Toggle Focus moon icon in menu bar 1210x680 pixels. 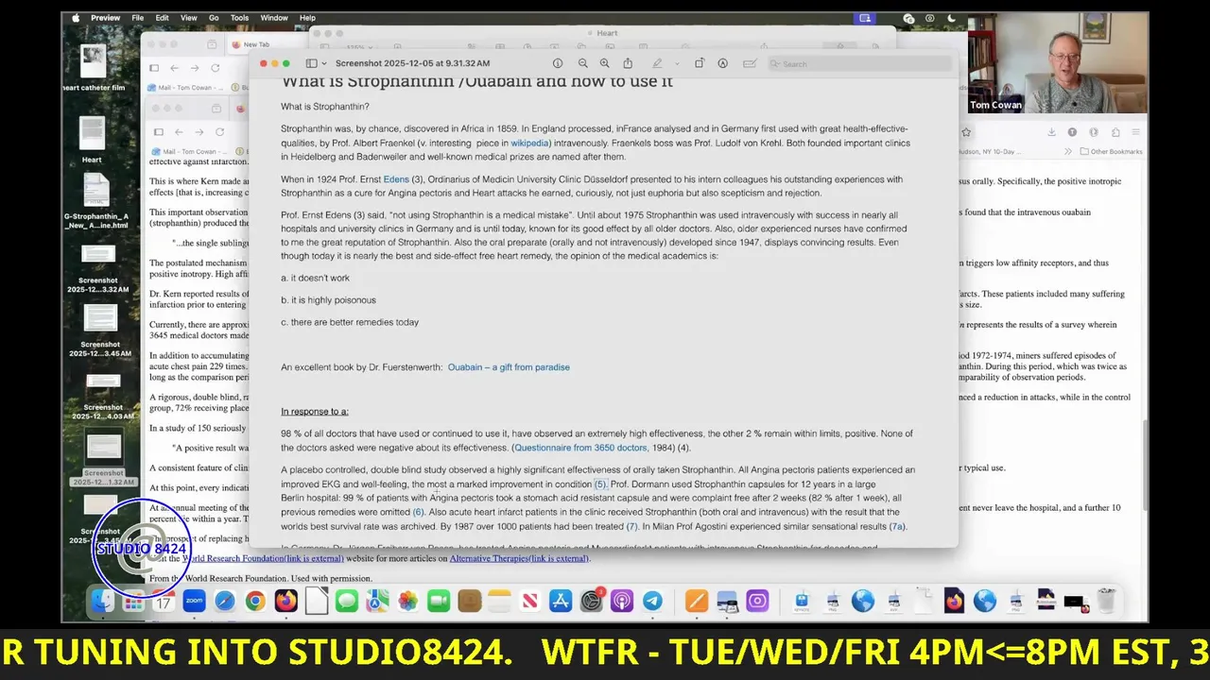click(x=951, y=18)
